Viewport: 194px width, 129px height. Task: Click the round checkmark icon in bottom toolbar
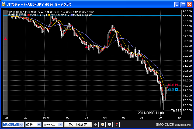click(103, 124)
